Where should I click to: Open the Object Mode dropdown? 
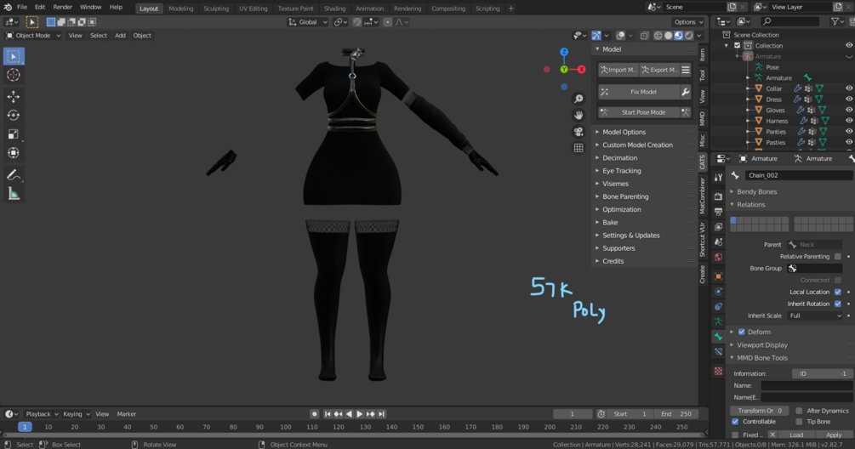click(32, 36)
